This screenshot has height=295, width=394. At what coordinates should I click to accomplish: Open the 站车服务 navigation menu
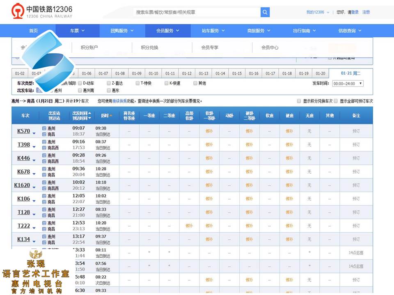tap(213, 31)
